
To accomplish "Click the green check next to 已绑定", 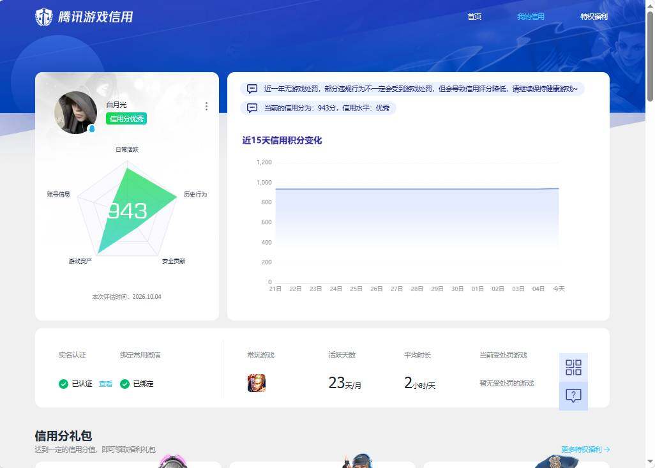I will click(x=124, y=384).
